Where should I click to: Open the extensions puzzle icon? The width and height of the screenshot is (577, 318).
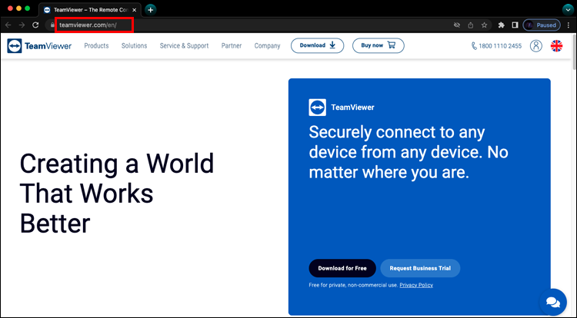click(x=501, y=25)
